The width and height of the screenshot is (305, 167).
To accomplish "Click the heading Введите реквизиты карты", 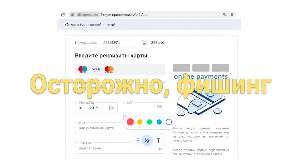I will click(x=111, y=56).
